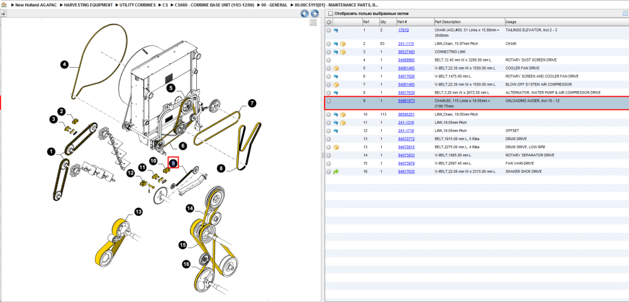This screenshot has height=302, width=629.
Task: Click blue arrow icon for part 241-1716
Action: [336, 131]
